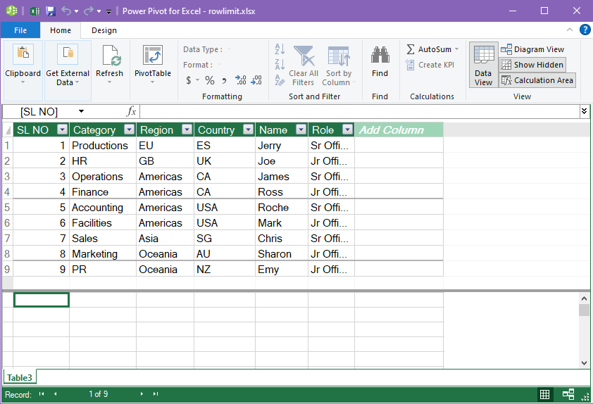
Task: Select row header number 5
Action: click(7, 208)
